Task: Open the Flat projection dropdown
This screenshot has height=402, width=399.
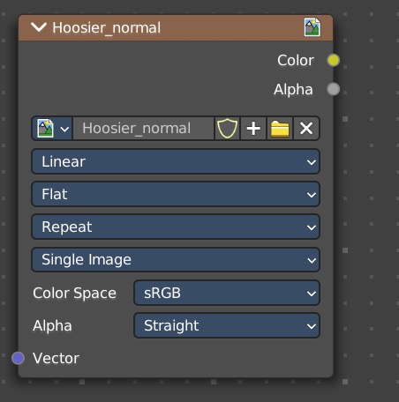Action: 176,194
